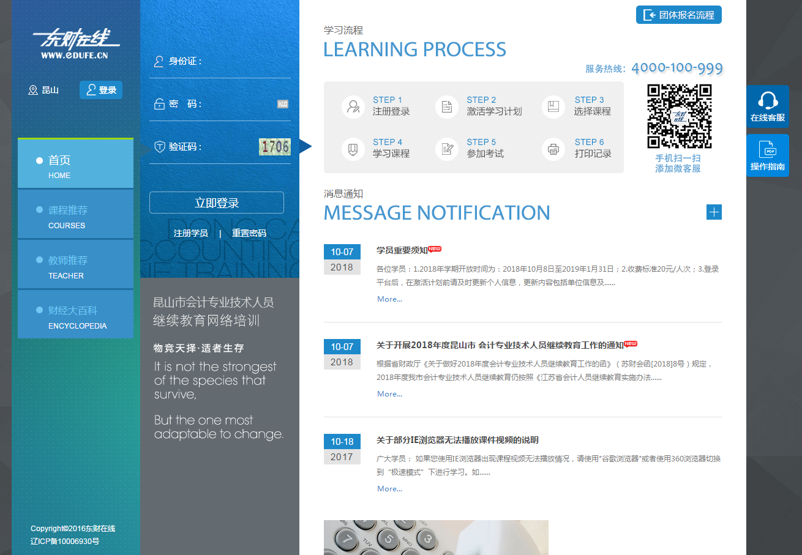Click Step 5 take exam pencil icon
This screenshot has width=802, height=555.
[447, 149]
